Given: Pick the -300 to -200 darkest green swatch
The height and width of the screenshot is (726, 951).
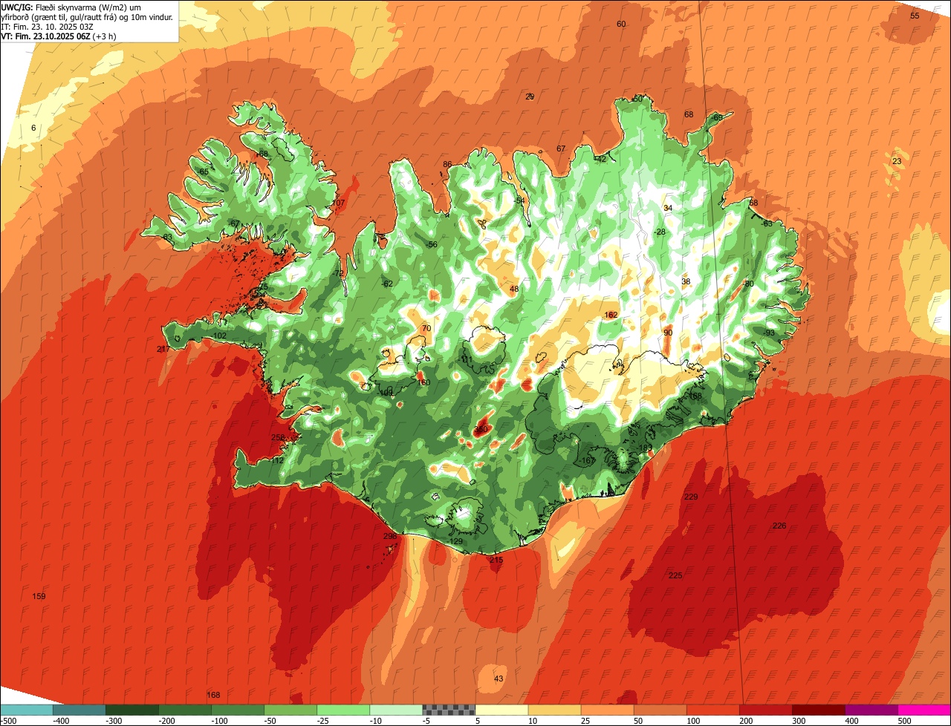Looking at the screenshot, I should tap(132, 710).
